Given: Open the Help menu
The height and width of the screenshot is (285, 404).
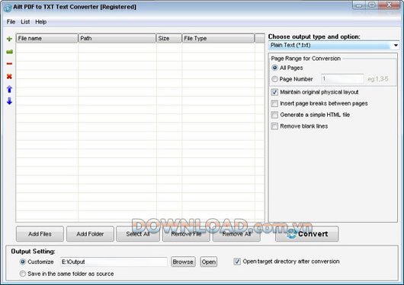Looking at the screenshot, I should pos(40,22).
